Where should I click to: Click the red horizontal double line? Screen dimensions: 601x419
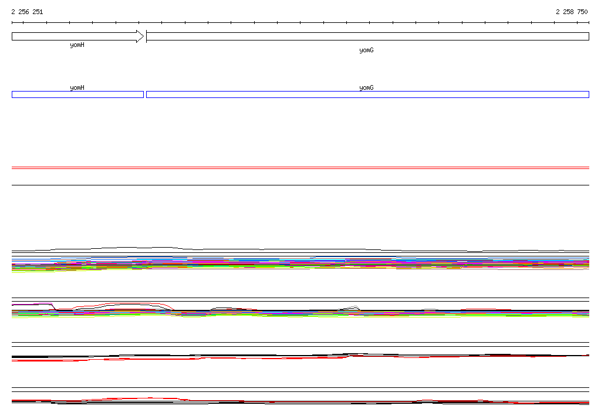pyautogui.click(x=300, y=168)
